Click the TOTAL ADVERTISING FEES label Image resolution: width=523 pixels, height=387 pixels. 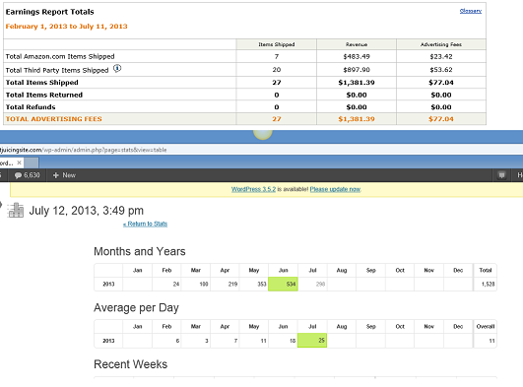pos(54,119)
